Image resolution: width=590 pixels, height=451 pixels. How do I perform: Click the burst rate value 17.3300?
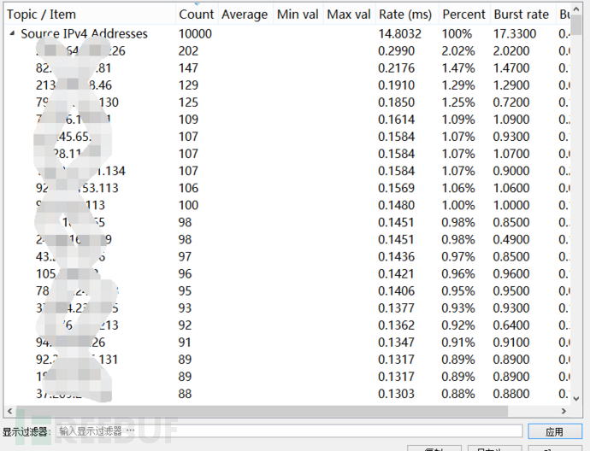[x=515, y=34]
